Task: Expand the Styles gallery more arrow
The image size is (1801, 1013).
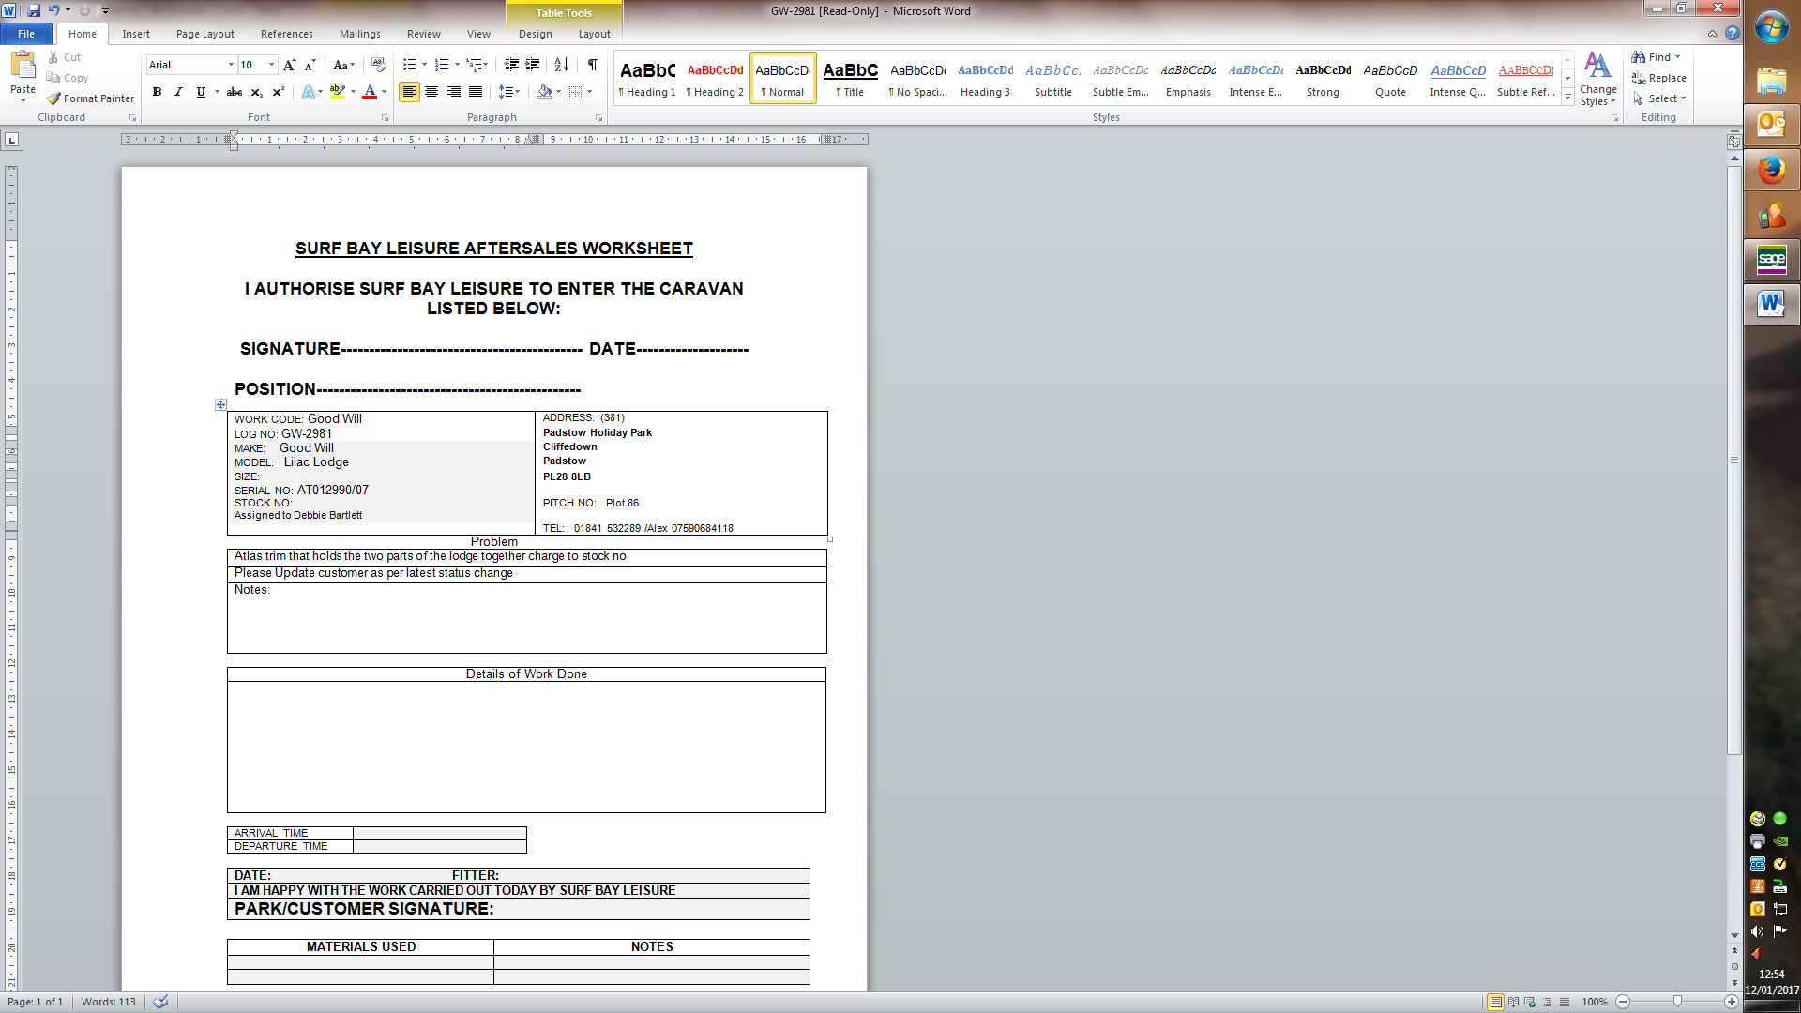Action: (1567, 98)
